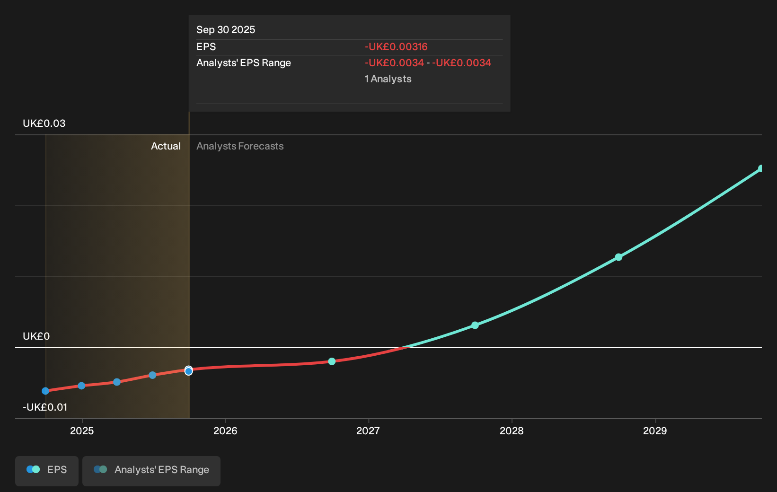This screenshot has height=492, width=777.
Task: Click the -UK£0.00316 EPS value in tooltip
Action: (x=396, y=47)
